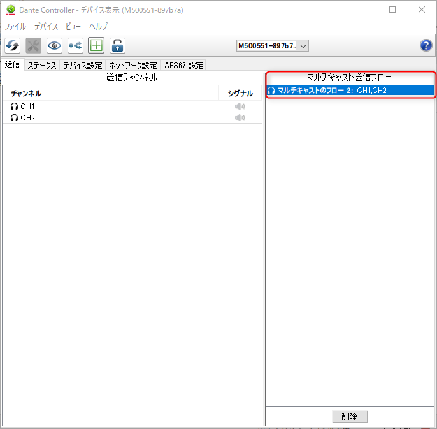437x429 pixels.
Task: Switch to the 送信 tab
Action: pyautogui.click(x=13, y=64)
